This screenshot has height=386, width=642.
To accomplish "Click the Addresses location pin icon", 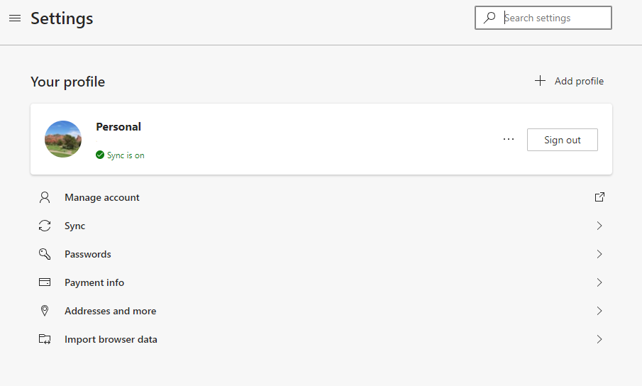I will 45,311.
